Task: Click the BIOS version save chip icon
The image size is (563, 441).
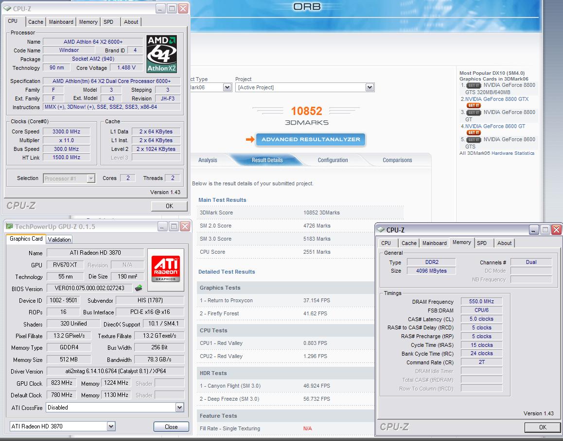Action: coord(139,288)
